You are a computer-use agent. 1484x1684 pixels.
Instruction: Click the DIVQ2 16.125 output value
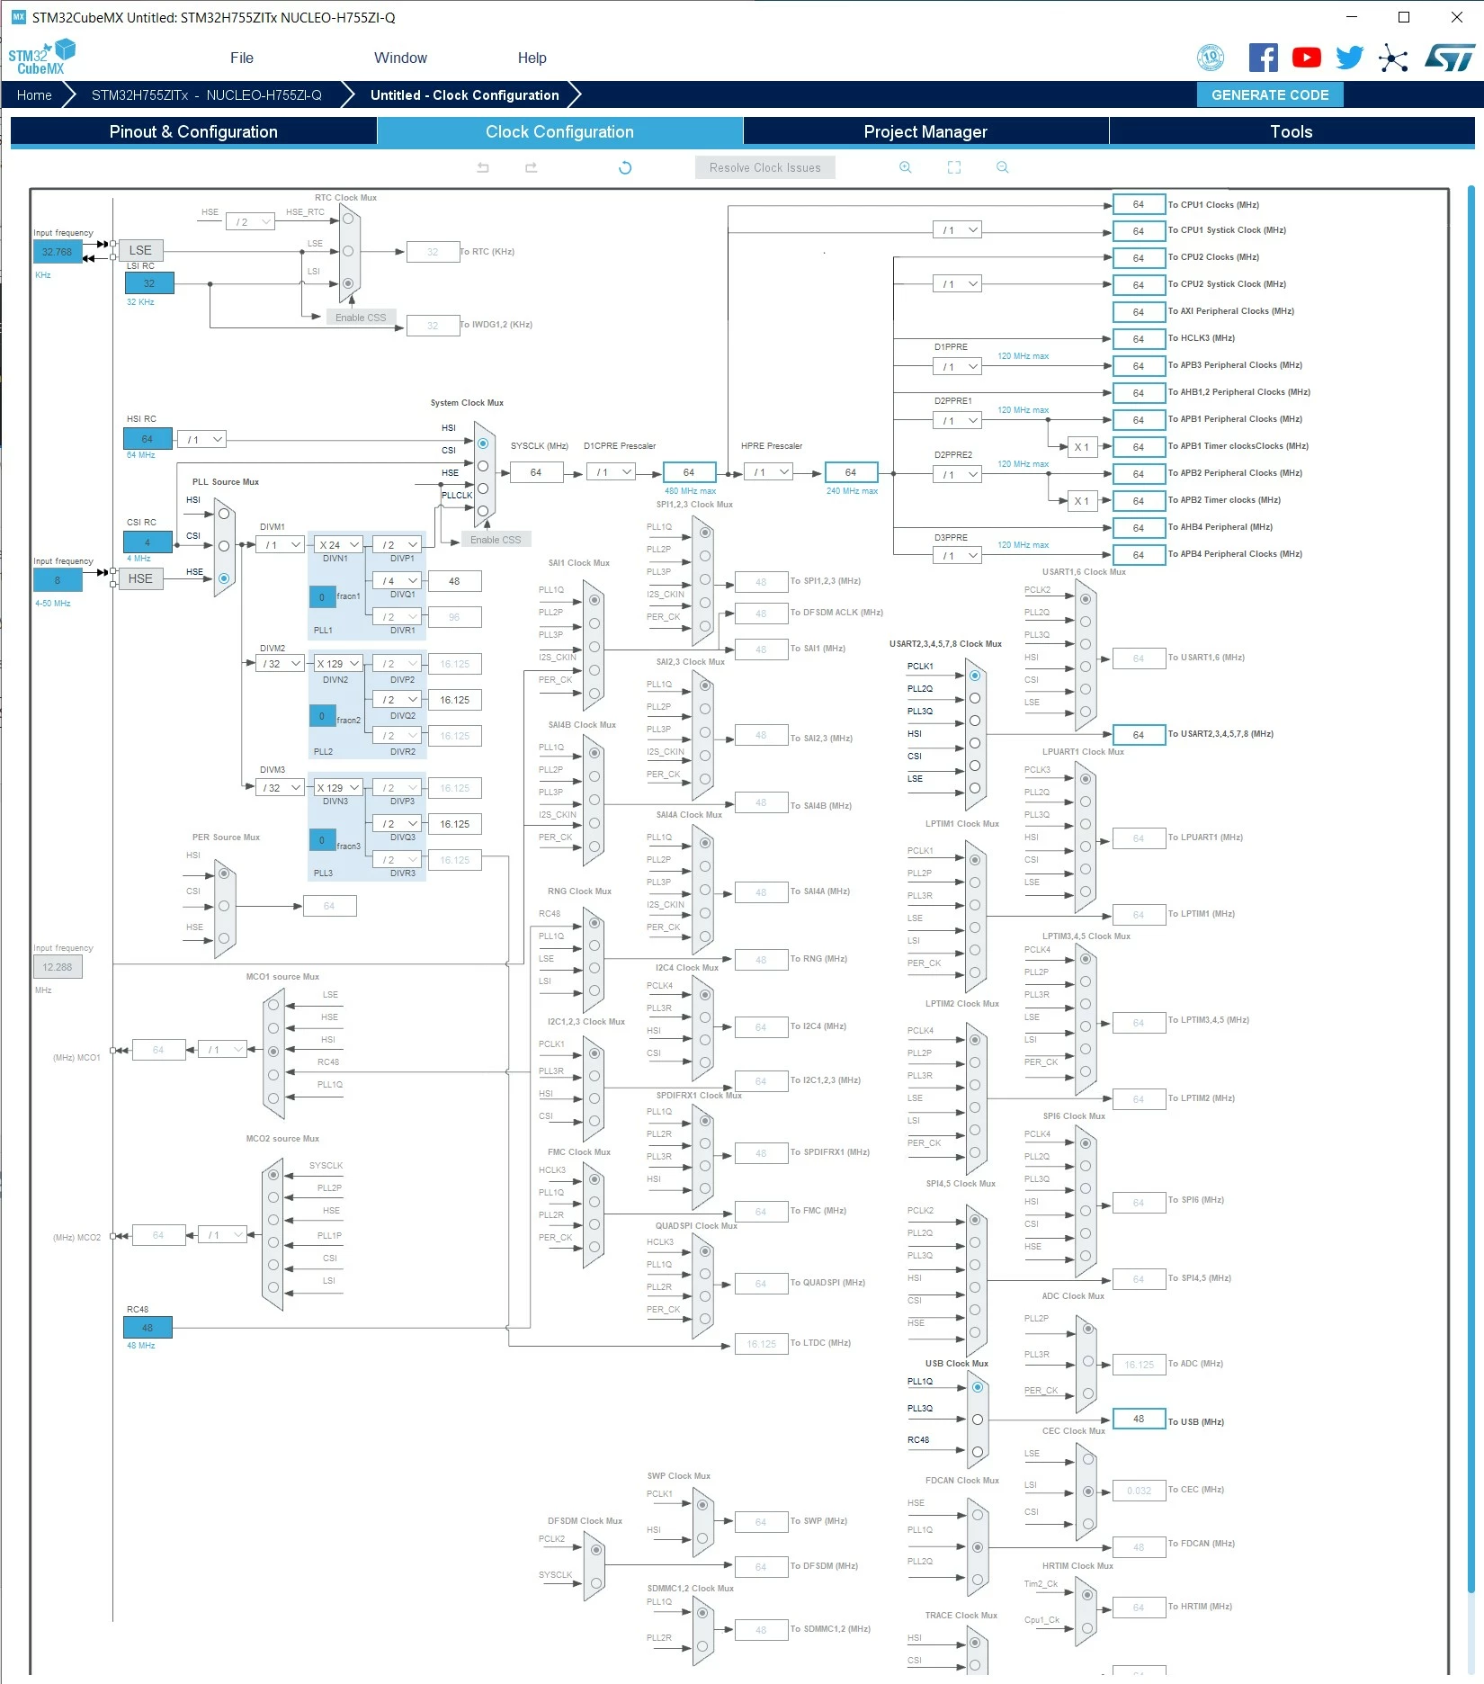pyautogui.click(x=455, y=700)
